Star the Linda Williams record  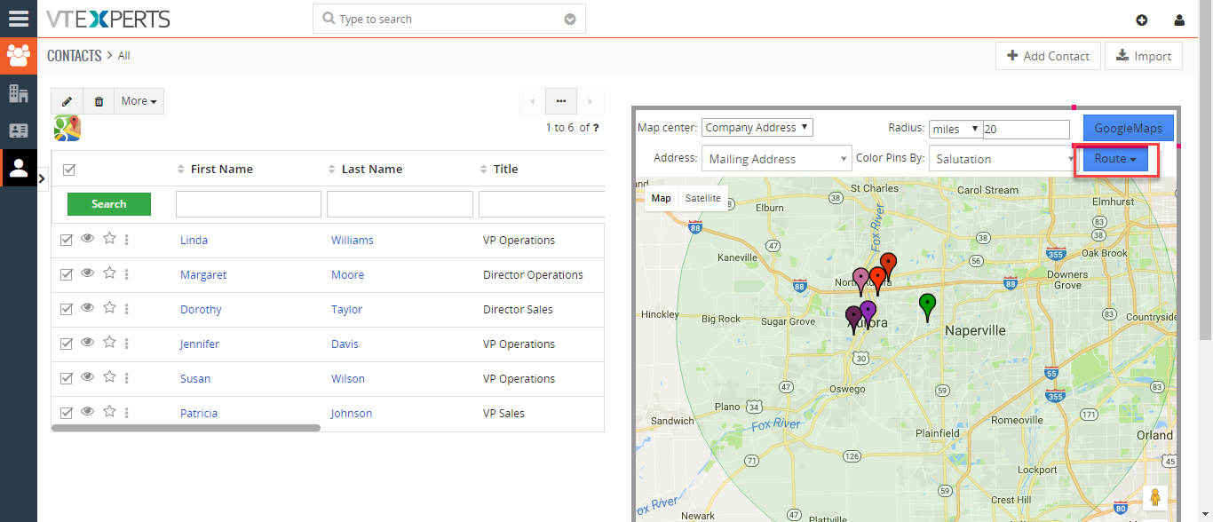click(x=109, y=238)
